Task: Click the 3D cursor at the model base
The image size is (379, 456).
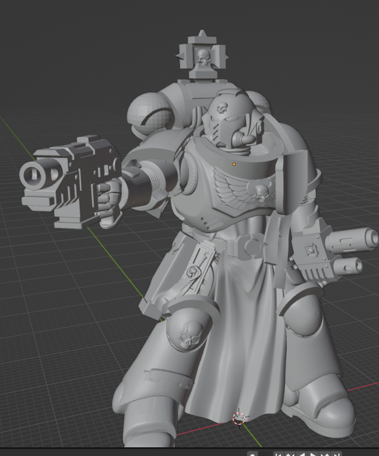Action: (239, 418)
